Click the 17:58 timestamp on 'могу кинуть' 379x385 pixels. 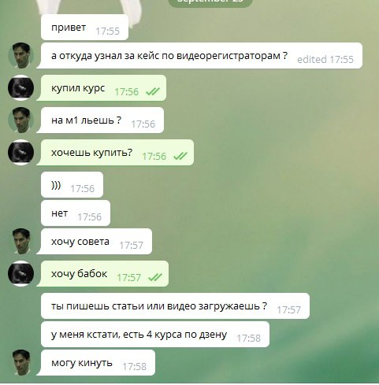[x=134, y=366]
